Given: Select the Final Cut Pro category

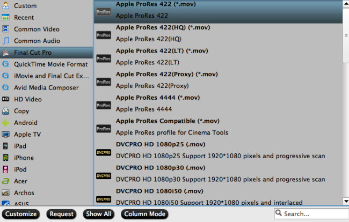Looking at the screenshot, I should click(47, 53).
